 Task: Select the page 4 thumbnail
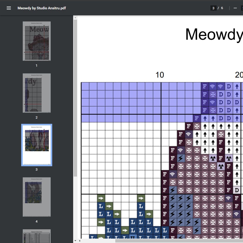click(x=36, y=197)
